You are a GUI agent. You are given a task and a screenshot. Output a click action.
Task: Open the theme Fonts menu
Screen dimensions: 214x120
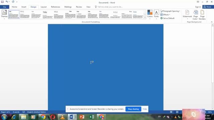coord(156,14)
